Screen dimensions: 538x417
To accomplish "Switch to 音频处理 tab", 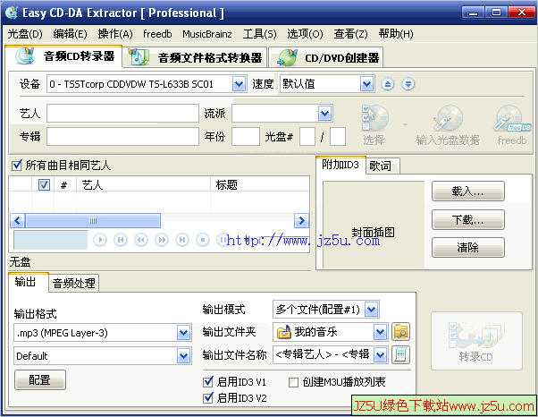I will pyautogui.click(x=74, y=284).
